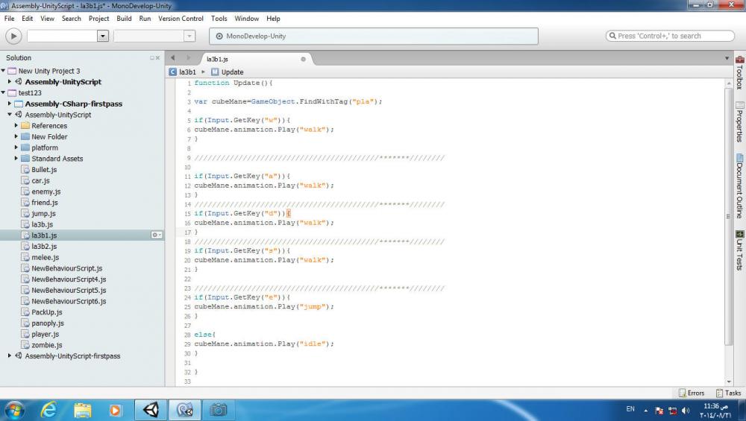Select melee.js file icon

[x=25, y=257]
